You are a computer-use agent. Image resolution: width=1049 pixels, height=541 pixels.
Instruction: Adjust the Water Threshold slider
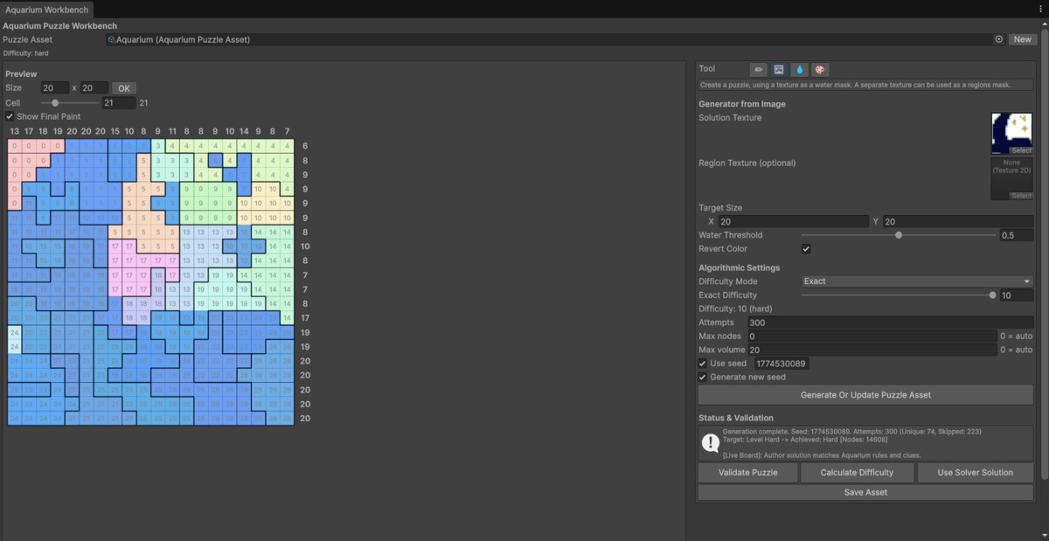[x=899, y=235]
